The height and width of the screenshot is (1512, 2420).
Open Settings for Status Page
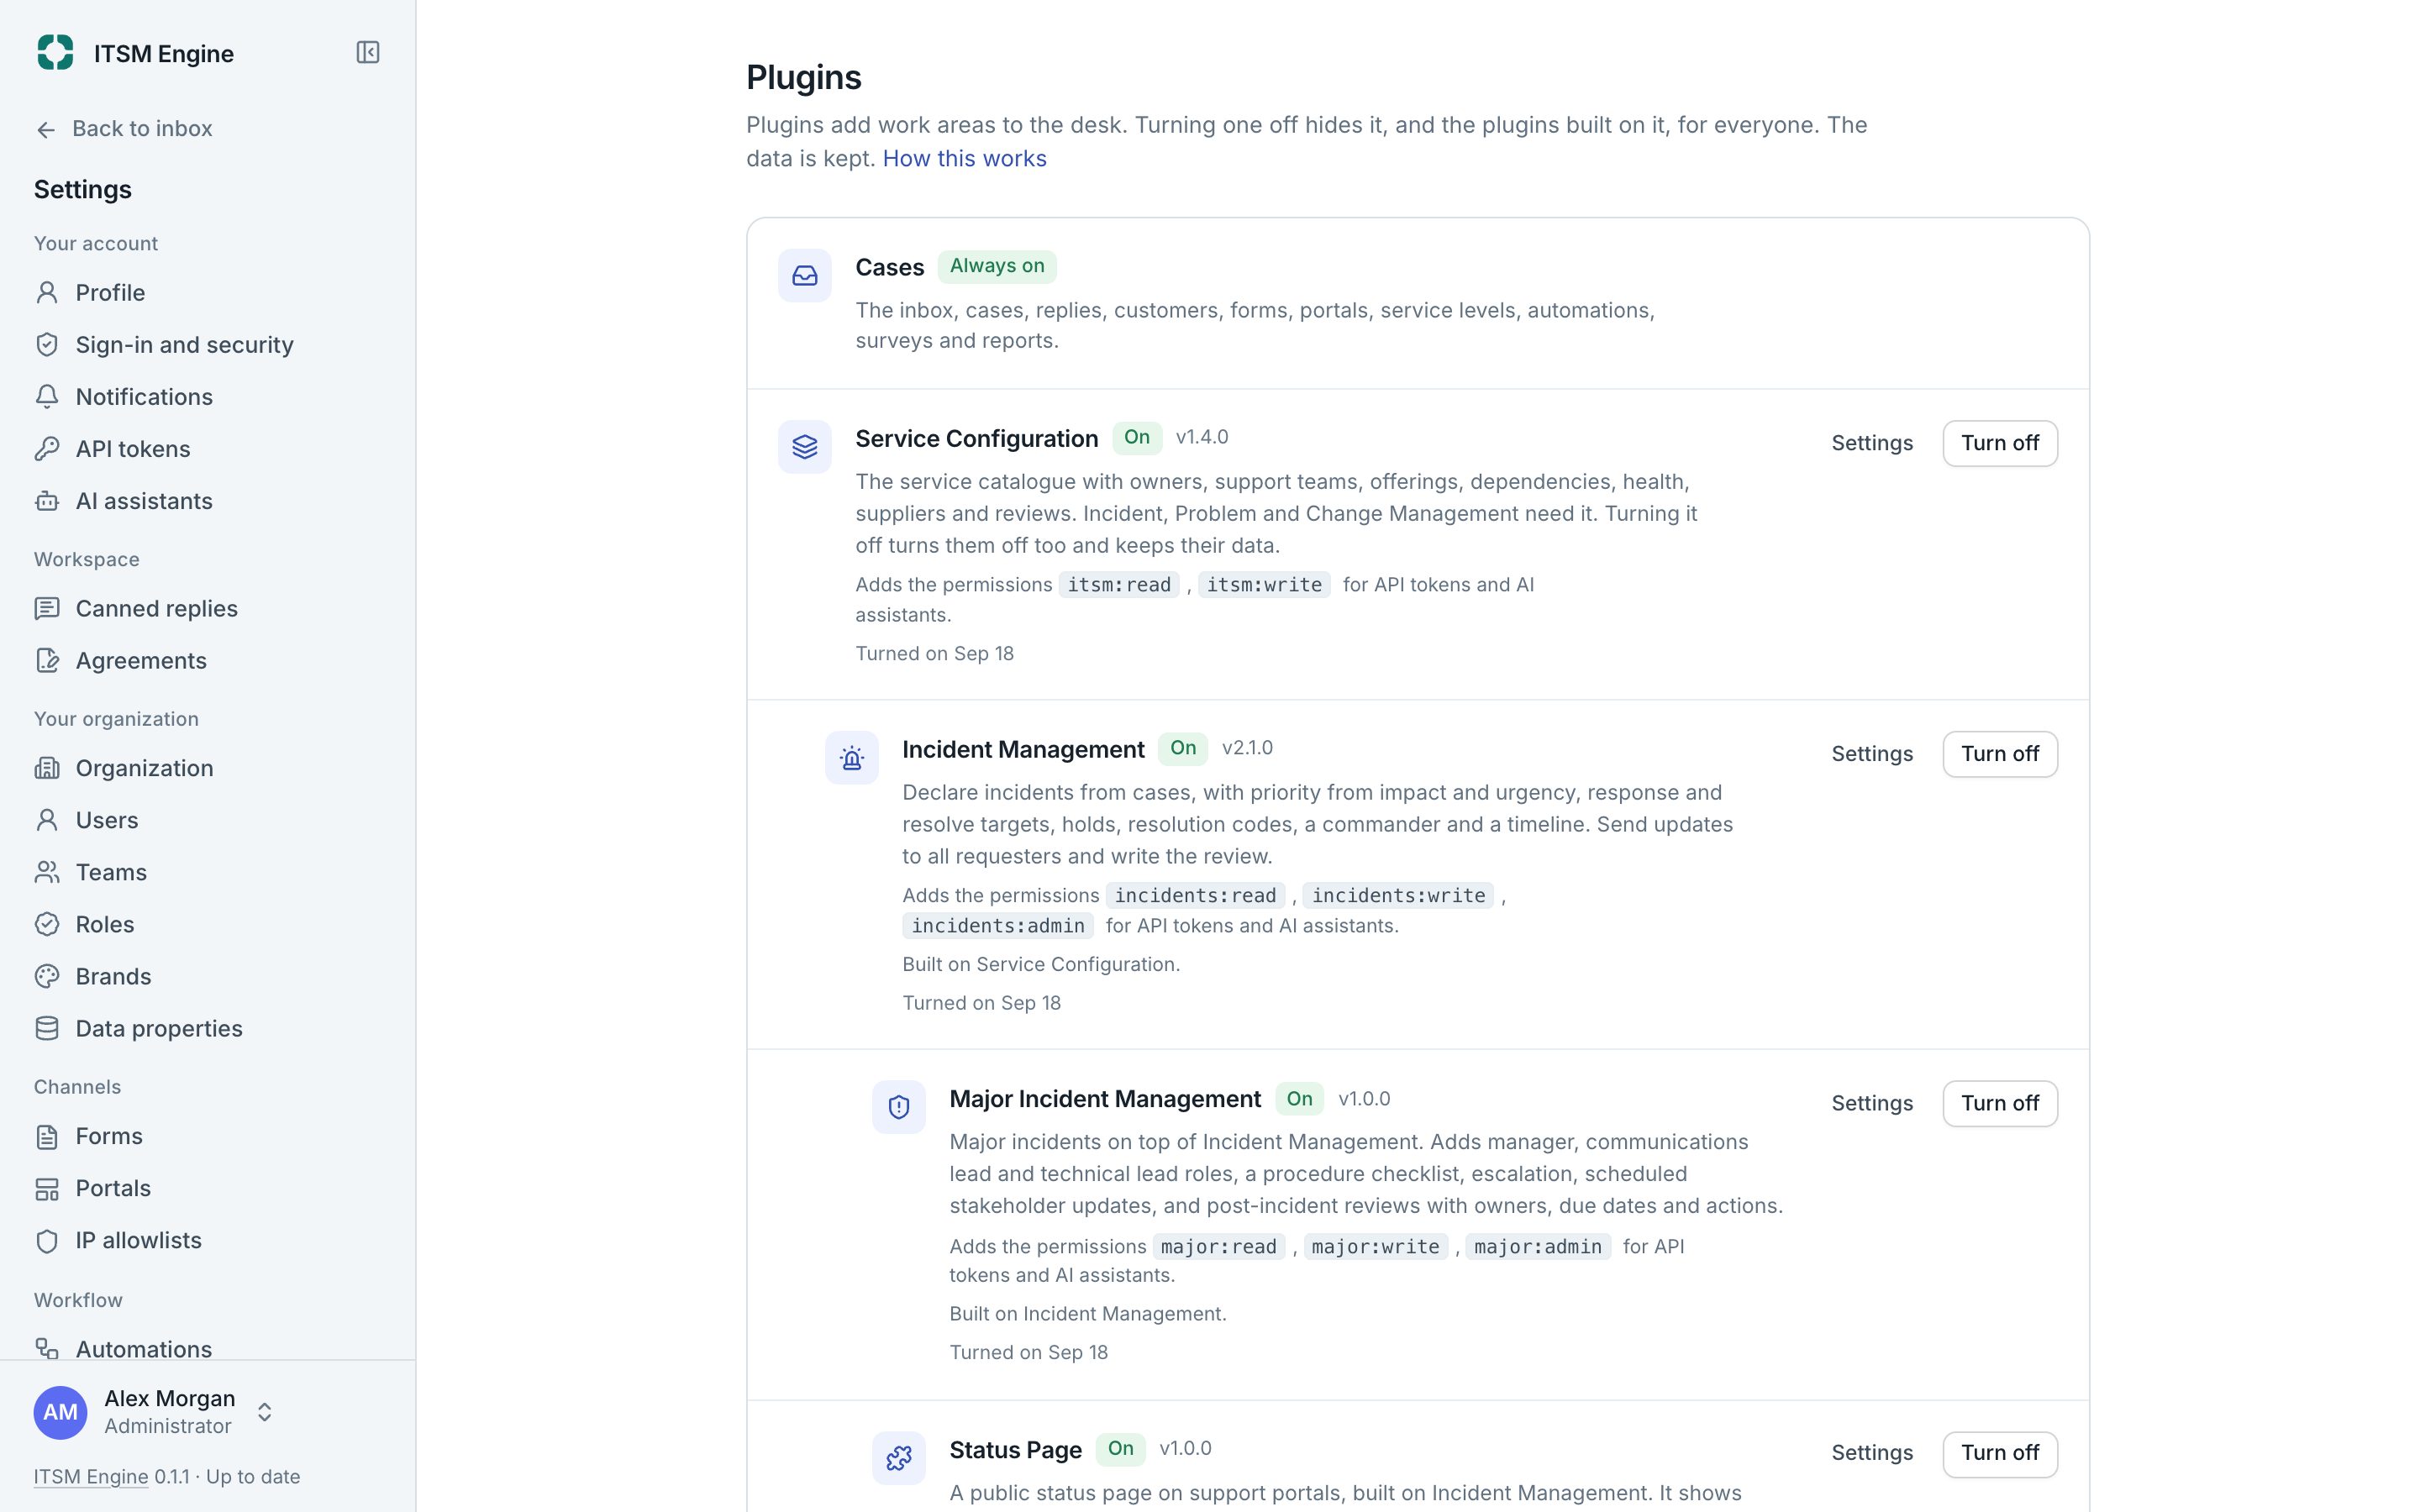click(x=1872, y=1453)
